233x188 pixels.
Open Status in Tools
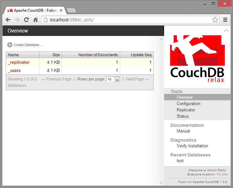[x=182, y=116]
